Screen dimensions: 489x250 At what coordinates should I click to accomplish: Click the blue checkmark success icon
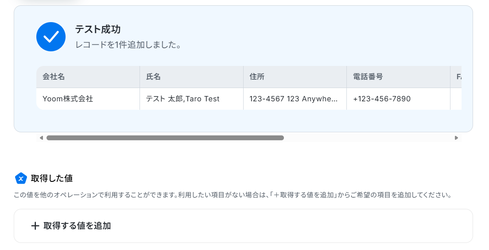[51, 37]
